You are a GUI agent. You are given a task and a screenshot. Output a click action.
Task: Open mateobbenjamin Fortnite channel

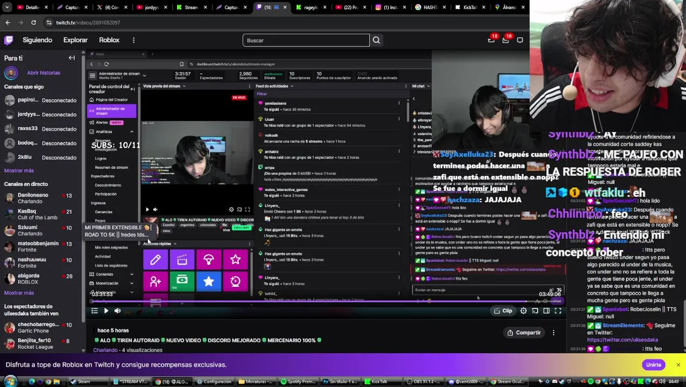point(40,246)
